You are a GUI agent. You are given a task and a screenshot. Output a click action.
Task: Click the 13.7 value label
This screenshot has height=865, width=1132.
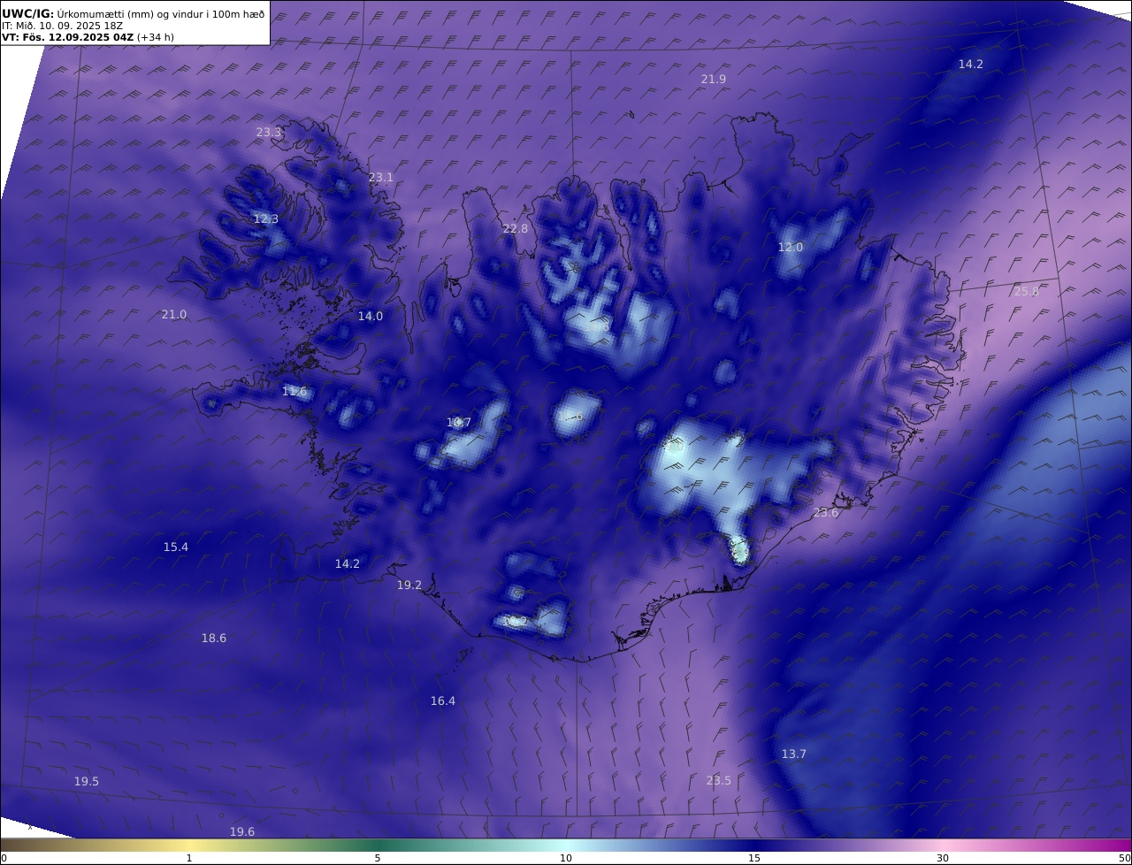coord(794,754)
